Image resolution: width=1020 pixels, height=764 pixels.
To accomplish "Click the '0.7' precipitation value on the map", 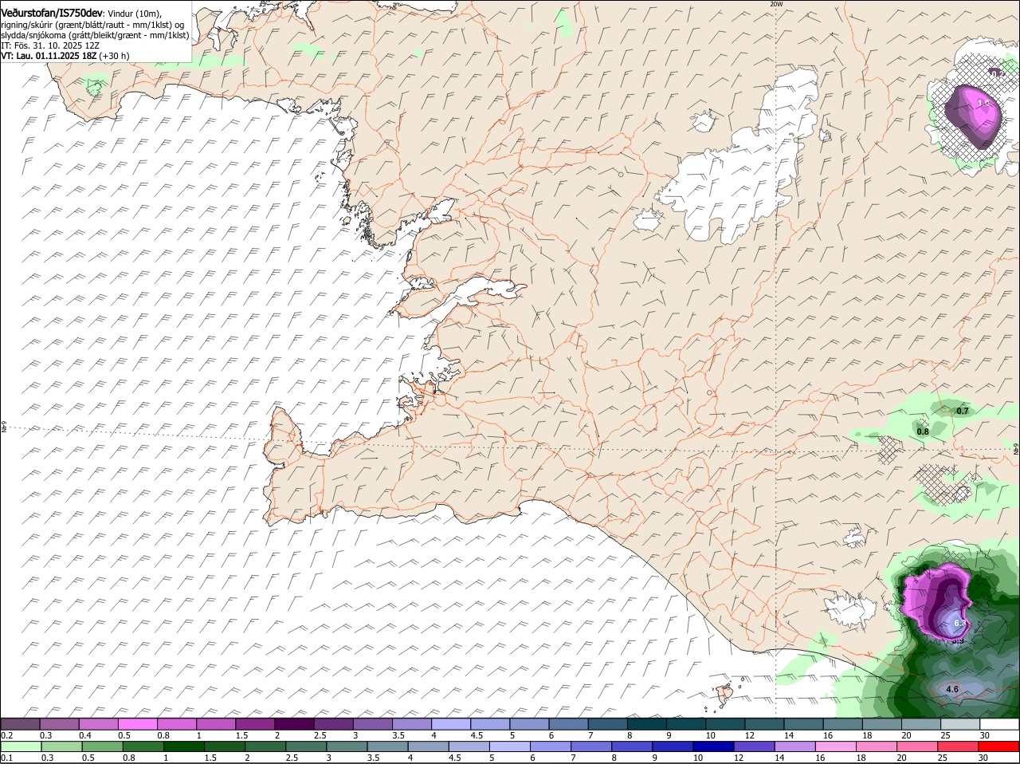I will point(962,411).
